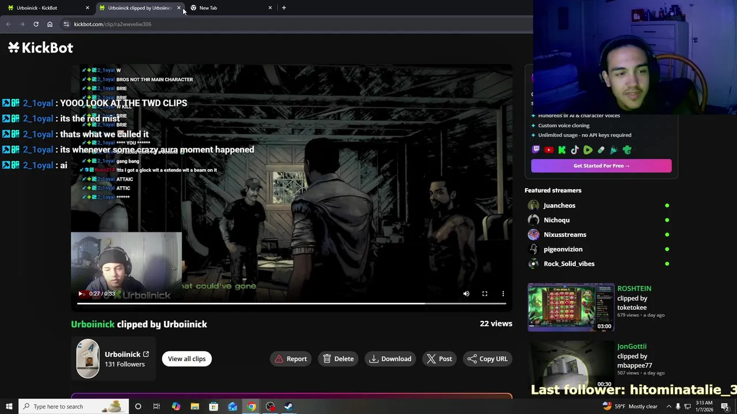The image size is (737, 414).
Task: Post clip to X
Action: click(439, 359)
